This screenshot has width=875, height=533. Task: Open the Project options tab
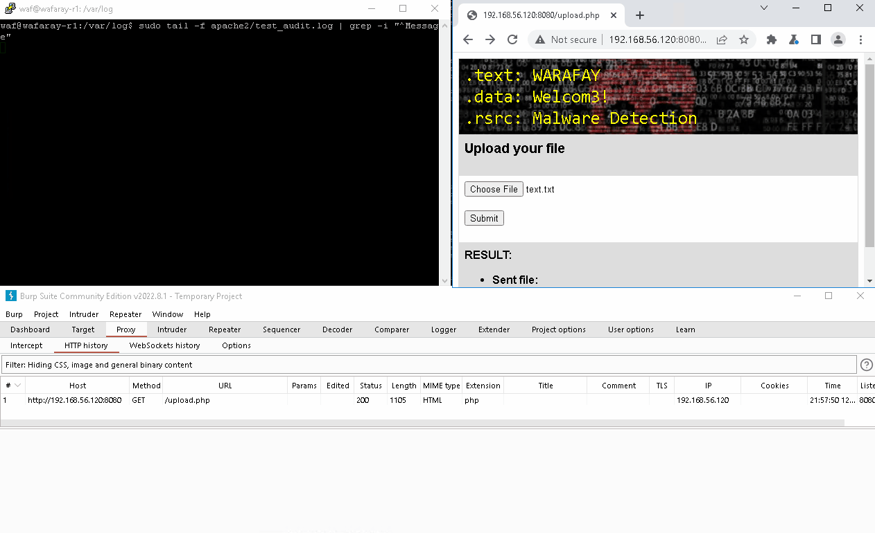click(x=559, y=329)
